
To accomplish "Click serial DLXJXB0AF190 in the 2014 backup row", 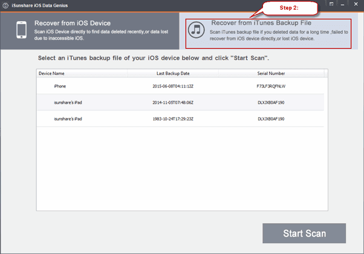I will point(271,103).
